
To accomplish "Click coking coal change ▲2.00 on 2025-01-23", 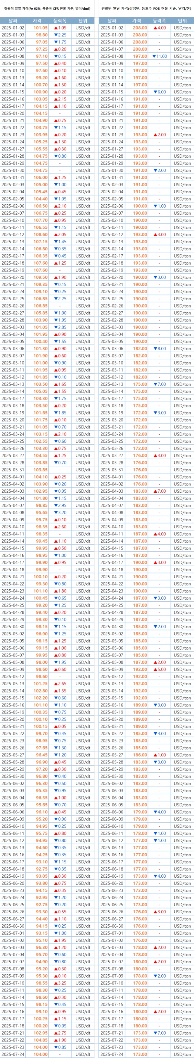I will [160, 135].
